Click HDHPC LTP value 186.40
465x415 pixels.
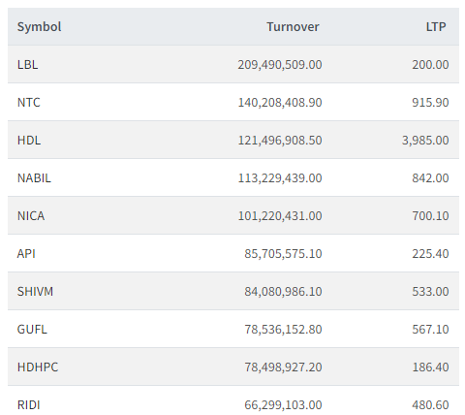click(430, 367)
